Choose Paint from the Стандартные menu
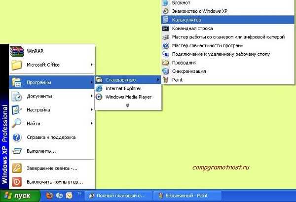Viewport: 296px width, 202px height. coord(227,80)
